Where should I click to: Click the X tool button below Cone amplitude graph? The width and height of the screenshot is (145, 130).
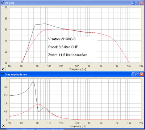(x=3, y=126)
